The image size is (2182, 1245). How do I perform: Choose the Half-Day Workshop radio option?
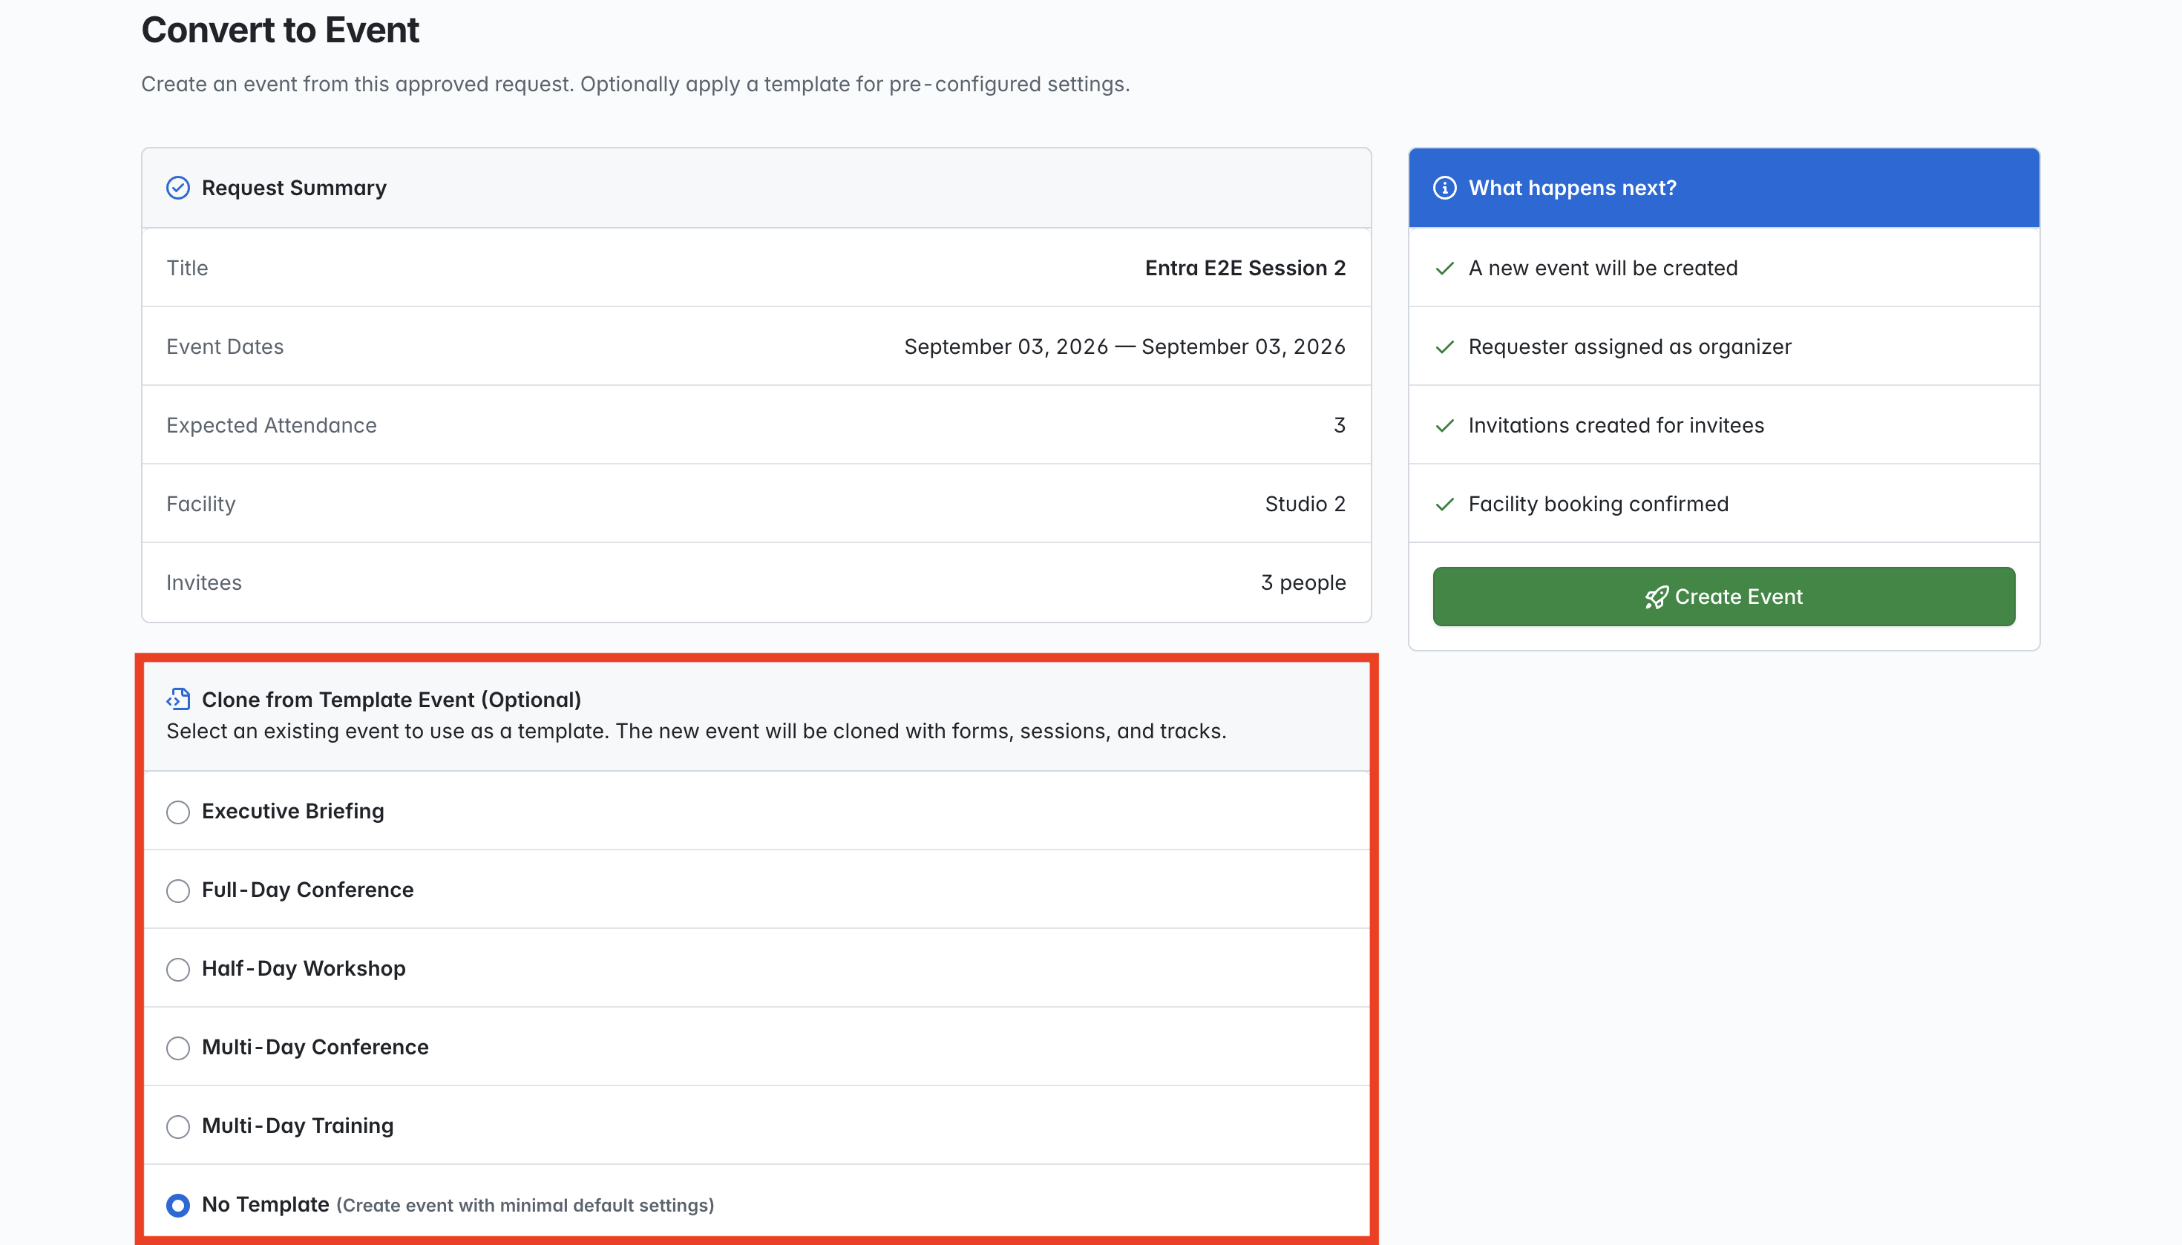(x=178, y=970)
